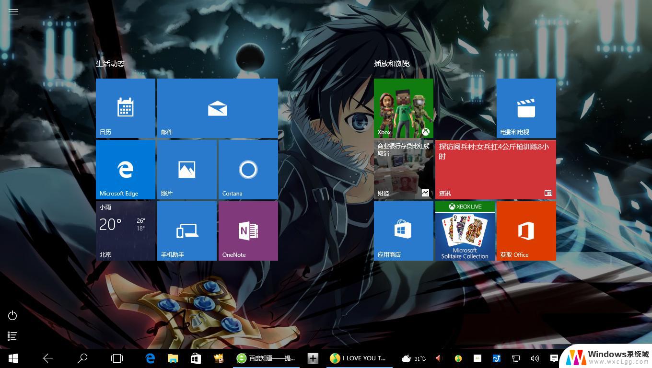Click the power button icon
The width and height of the screenshot is (652, 368).
click(x=13, y=315)
